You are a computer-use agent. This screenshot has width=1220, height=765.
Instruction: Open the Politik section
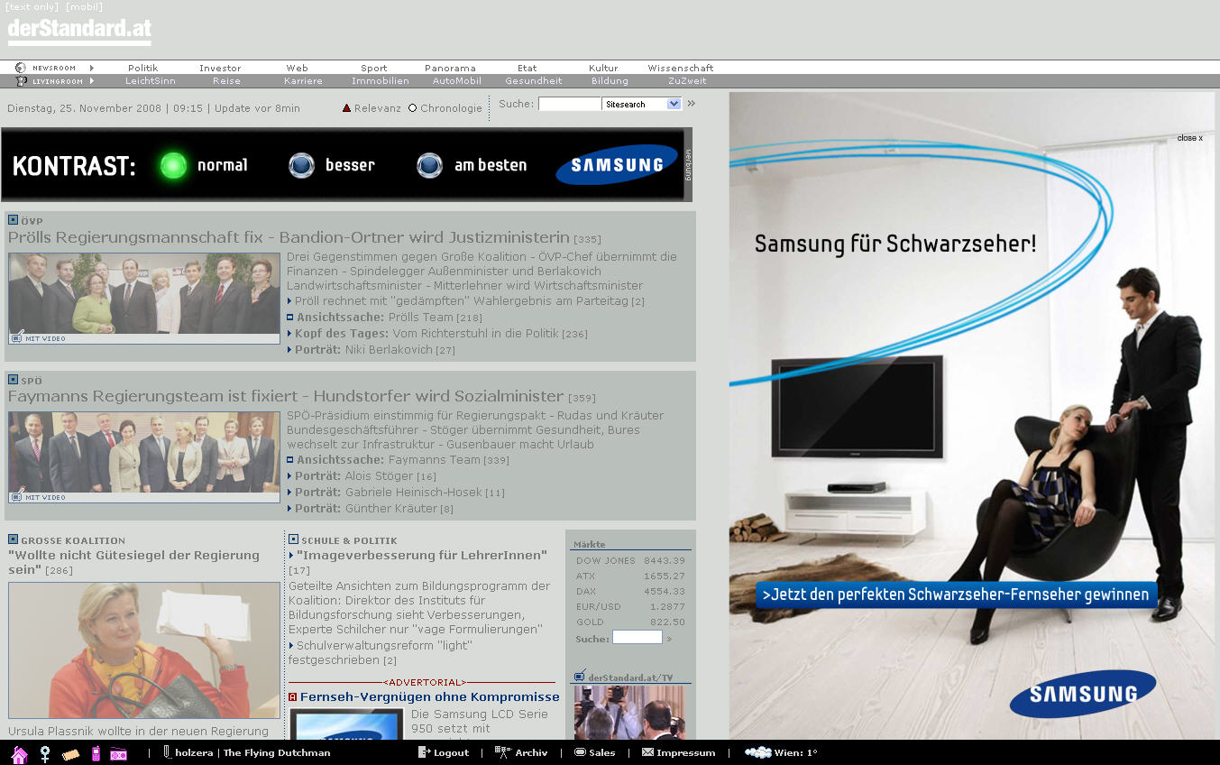tap(143, 68)
